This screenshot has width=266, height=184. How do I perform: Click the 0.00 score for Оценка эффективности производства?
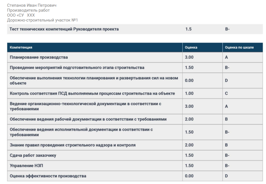[189, 176]
